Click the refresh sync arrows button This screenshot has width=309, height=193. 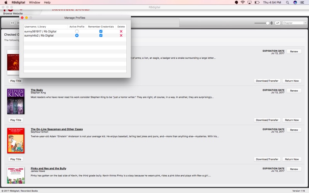pos(277,23)
